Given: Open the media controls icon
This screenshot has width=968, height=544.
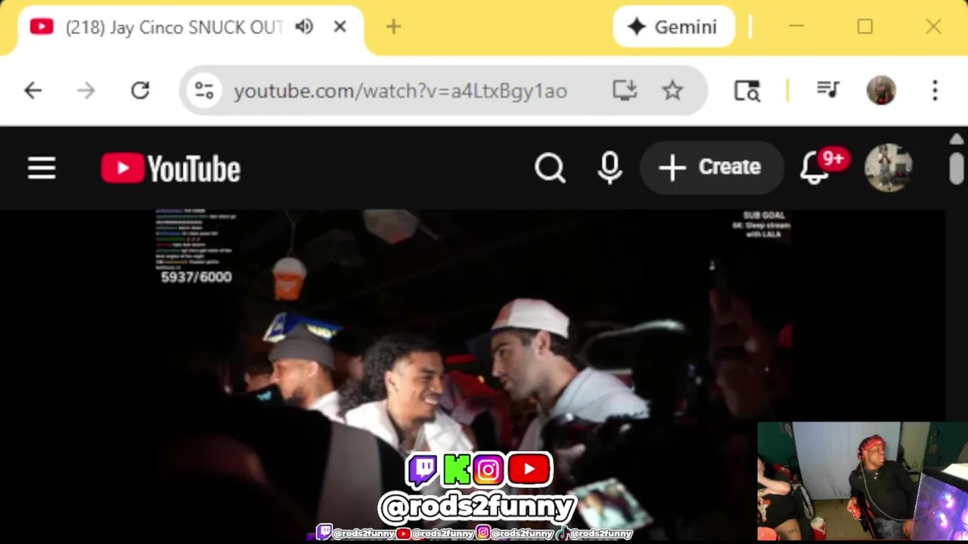Looking at the screenshot, I should pos(828,91).
